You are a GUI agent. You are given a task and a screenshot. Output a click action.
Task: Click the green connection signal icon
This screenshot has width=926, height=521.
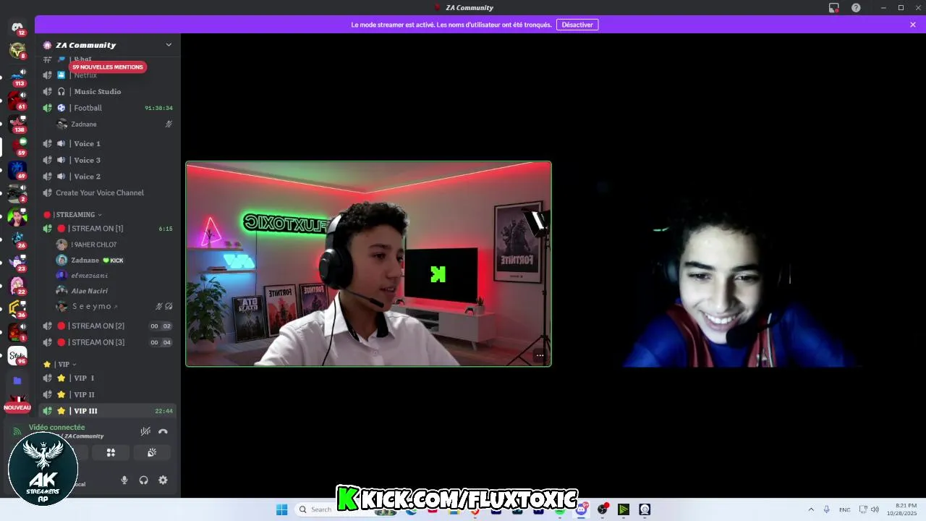(17, 431)
